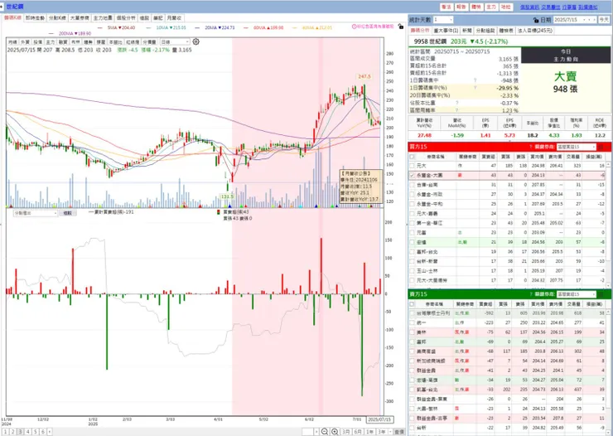The width and height of the screenshot is (613, 436).
Task: Click the 2025/07/15 date marker on timeline
Action: click(379, 419)
